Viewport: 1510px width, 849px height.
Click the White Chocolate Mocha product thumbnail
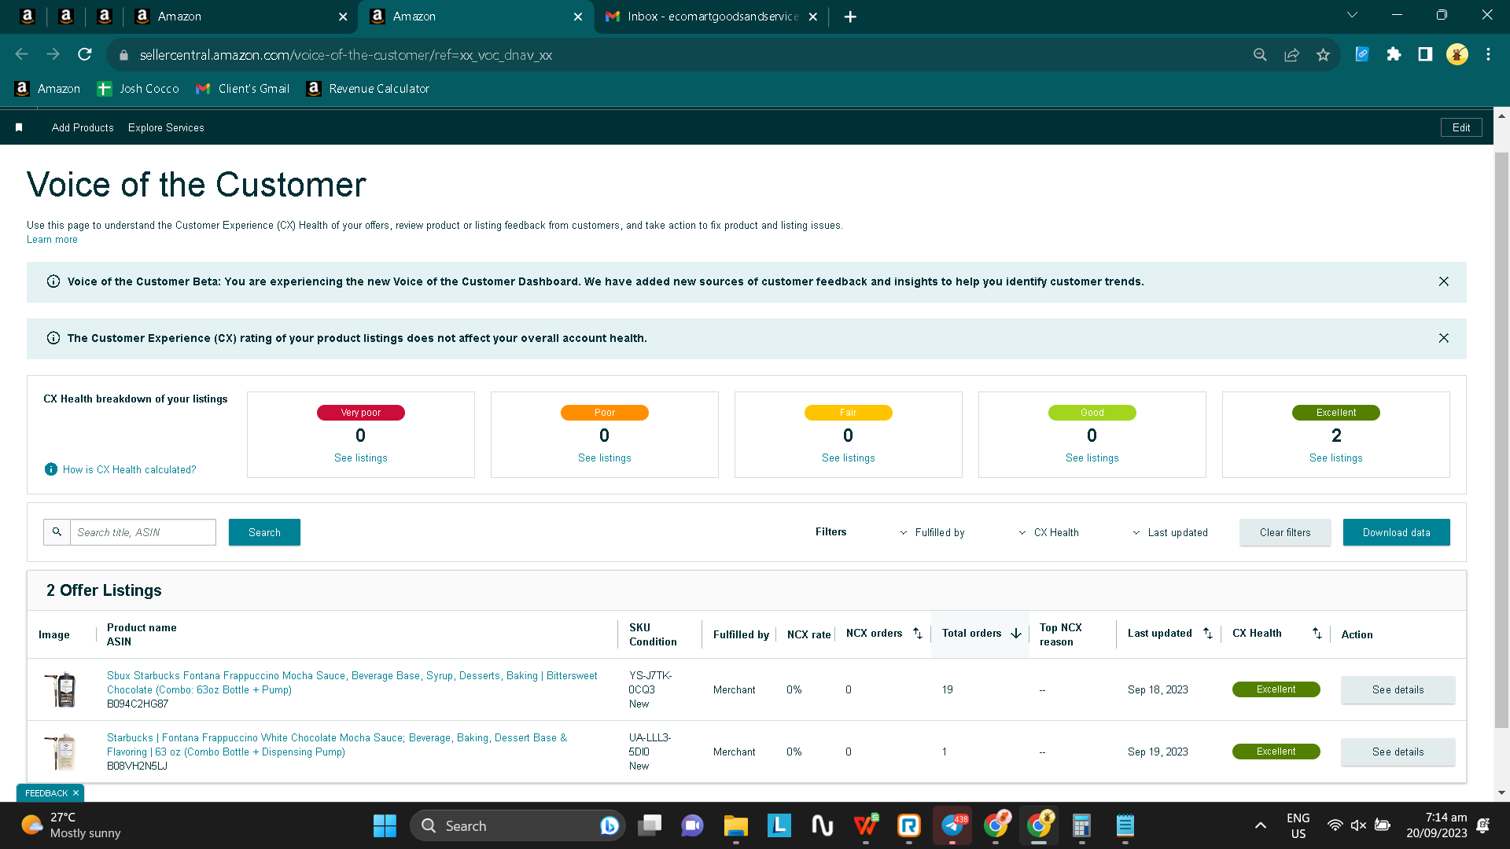point(61,752)
